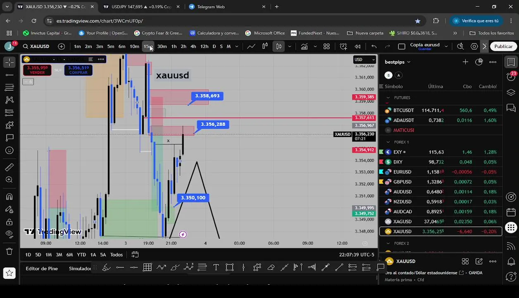Screen dimensions: 519x298
Task: Switch to the 30m timeframe
Action: 162,46
